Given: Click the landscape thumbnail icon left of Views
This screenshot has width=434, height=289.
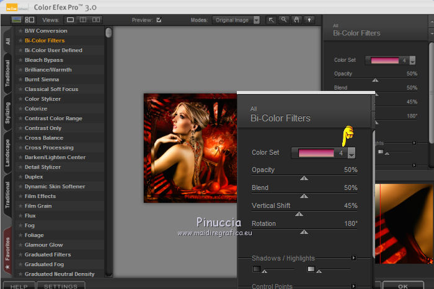Looking at the screenshot, I should tap(17, 20).
